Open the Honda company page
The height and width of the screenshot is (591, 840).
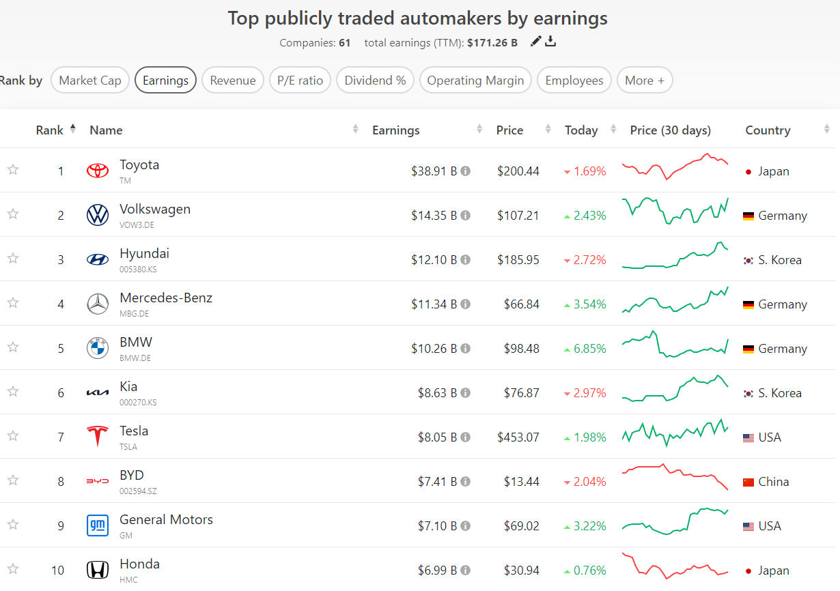tap(139, 564)
